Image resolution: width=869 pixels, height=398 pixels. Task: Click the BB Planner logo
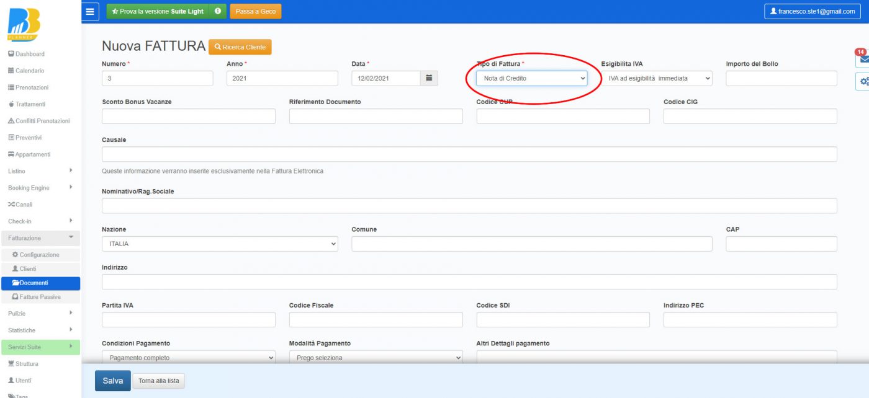pos(24,25)
